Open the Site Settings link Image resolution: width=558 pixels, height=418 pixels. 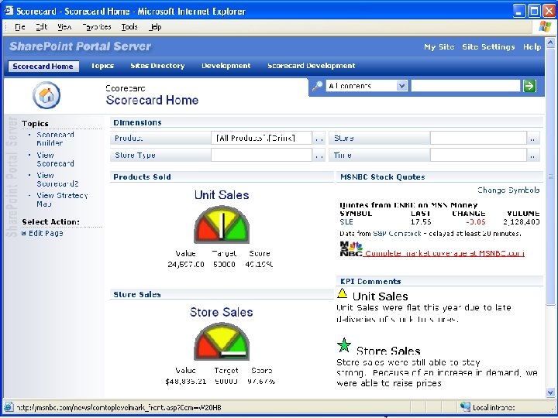pos(488,47)
